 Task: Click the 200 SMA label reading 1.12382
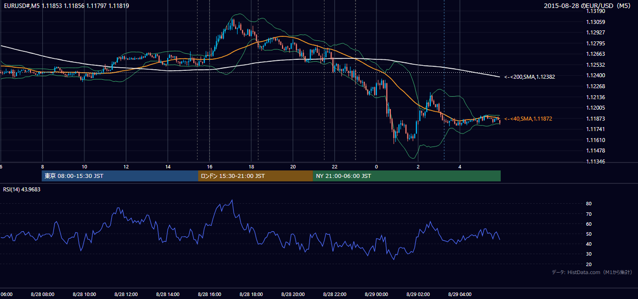[529, 77]
